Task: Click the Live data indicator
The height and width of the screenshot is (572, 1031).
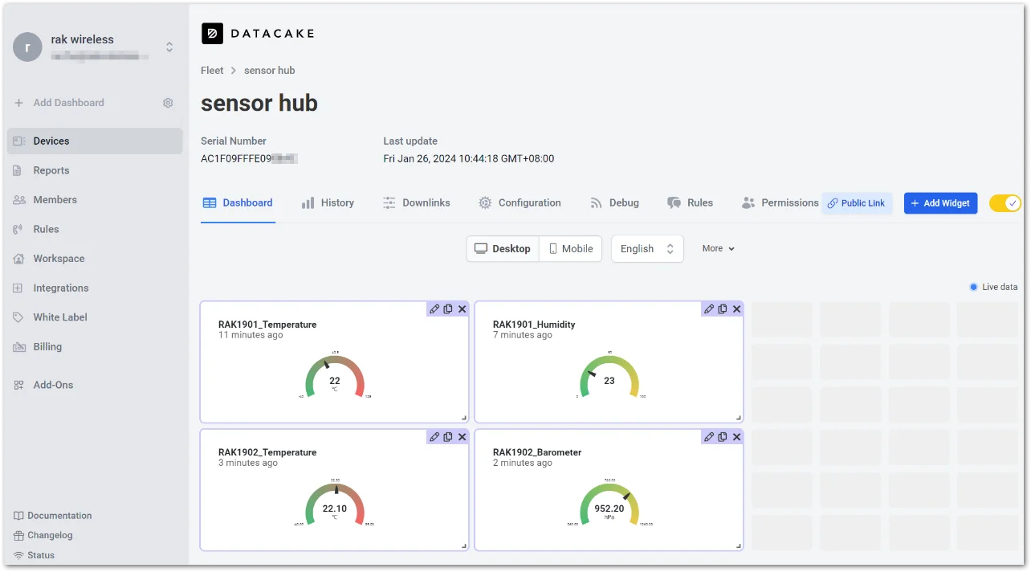Action: click(993, 287)
